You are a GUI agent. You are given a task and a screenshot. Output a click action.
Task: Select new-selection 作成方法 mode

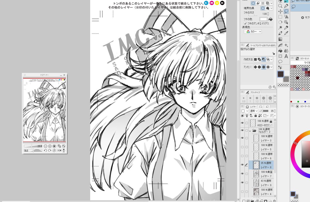click(255, 59)
